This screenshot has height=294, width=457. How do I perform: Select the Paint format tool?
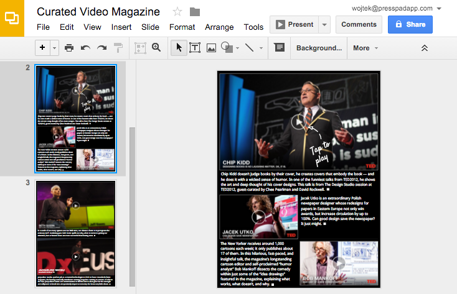118,48
